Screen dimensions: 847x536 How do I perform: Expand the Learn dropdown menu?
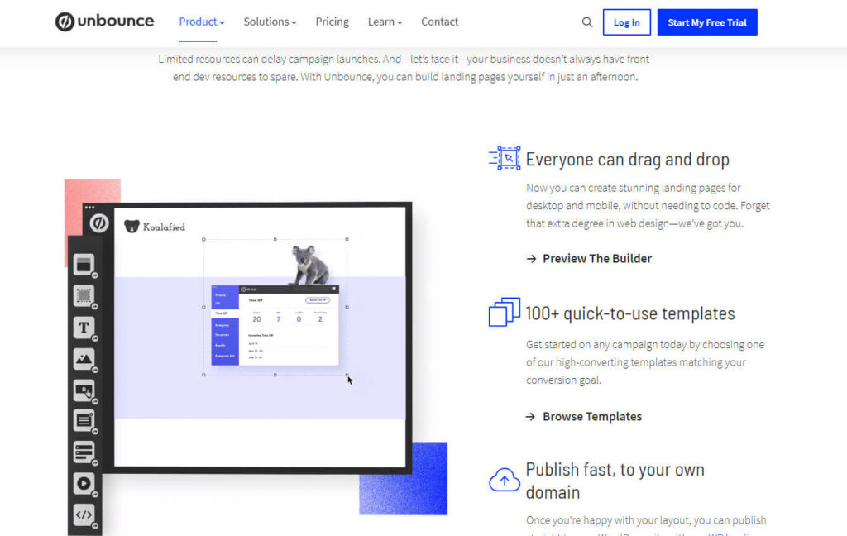click(385, 22)
